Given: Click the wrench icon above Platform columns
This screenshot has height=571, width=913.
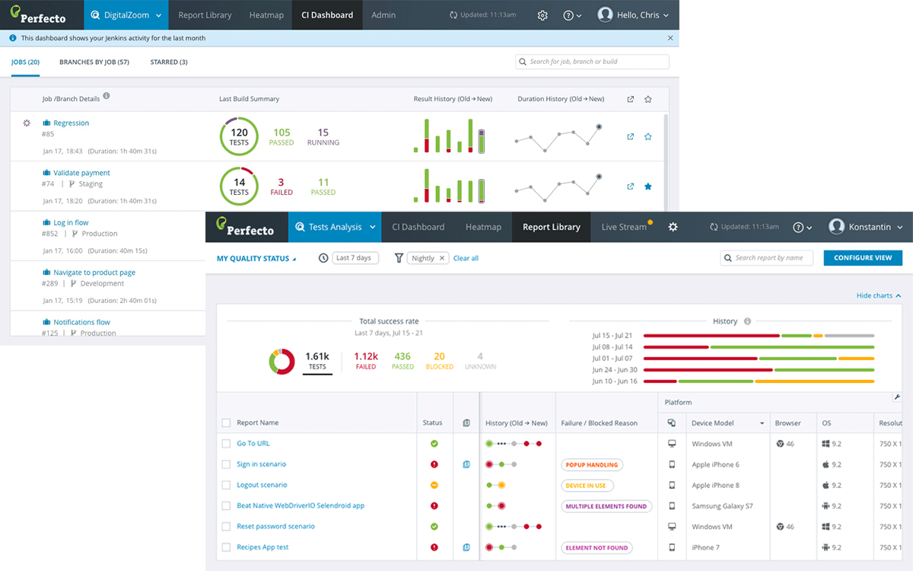Looking at the screenshot, I should coord(897,397).
